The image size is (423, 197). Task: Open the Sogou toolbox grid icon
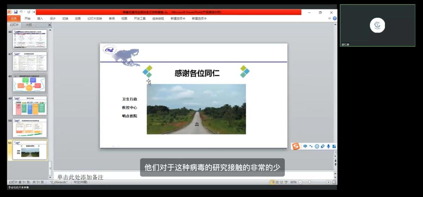point(334,146)
